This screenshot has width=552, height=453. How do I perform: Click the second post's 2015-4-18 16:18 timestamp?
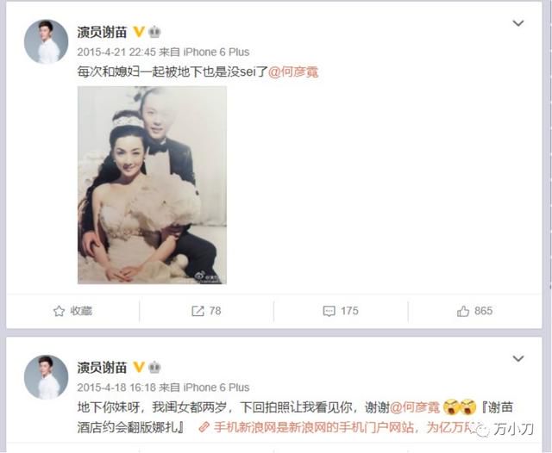click(x=116, y=388)
